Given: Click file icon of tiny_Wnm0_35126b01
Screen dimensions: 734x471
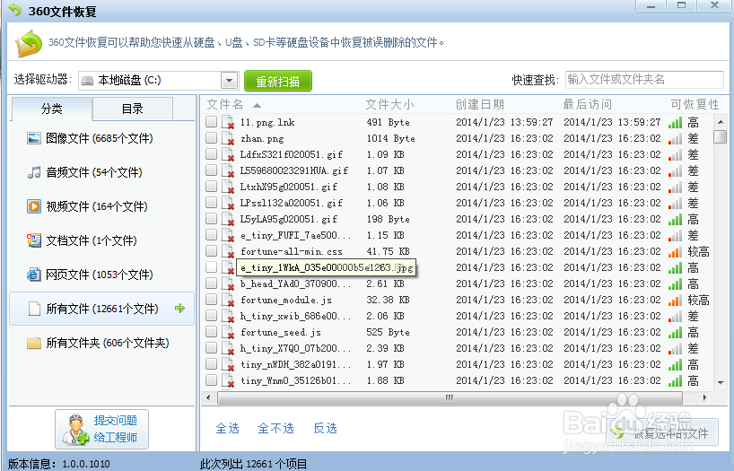Looking at the screenshot, I should (x=228, y=380).
